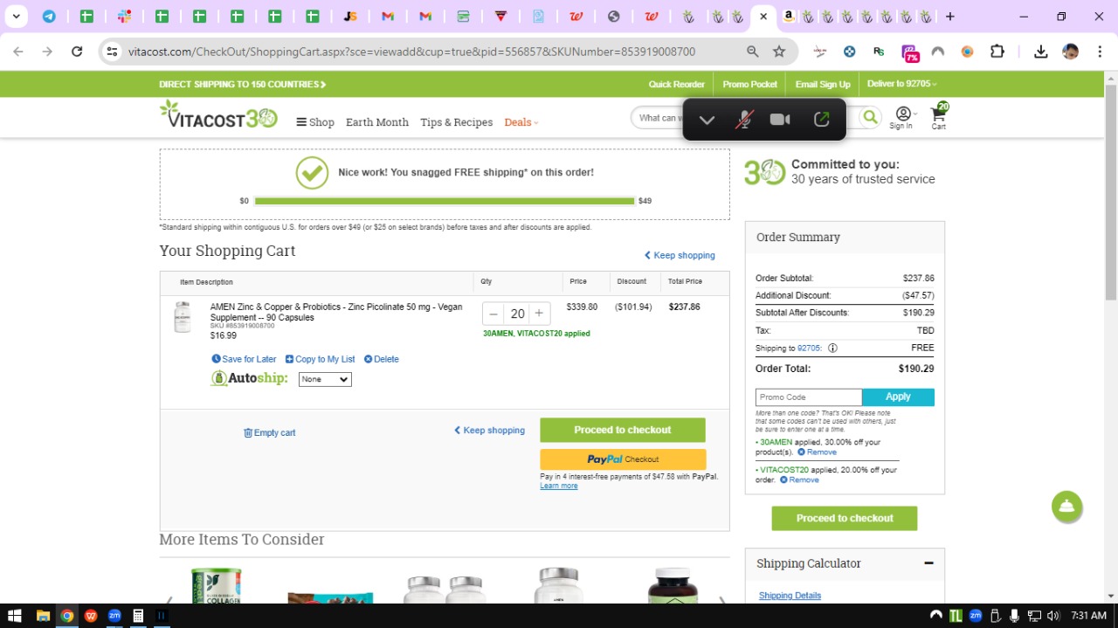Click PayPal Checkout button
Viewport: 1118px width, 628px height.
623,459
